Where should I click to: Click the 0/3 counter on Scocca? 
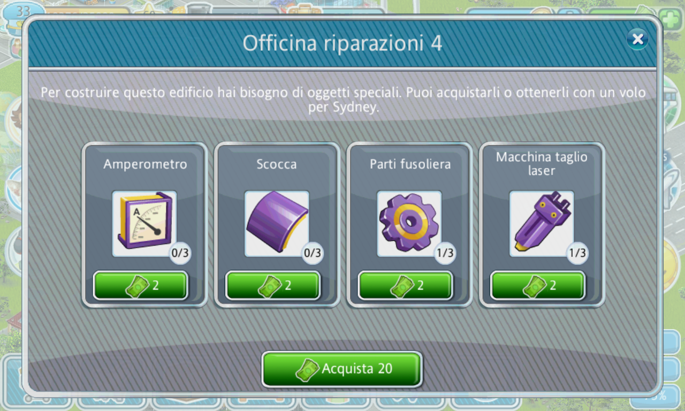click(312, 253)
